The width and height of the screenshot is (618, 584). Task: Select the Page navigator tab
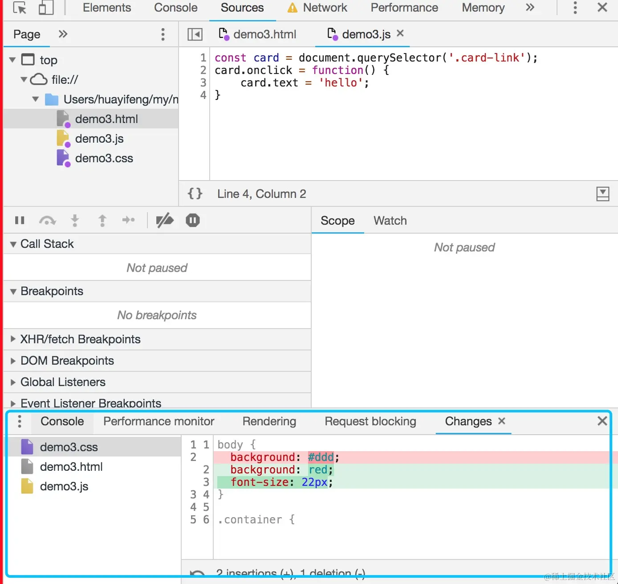click(x=27, y=34)
